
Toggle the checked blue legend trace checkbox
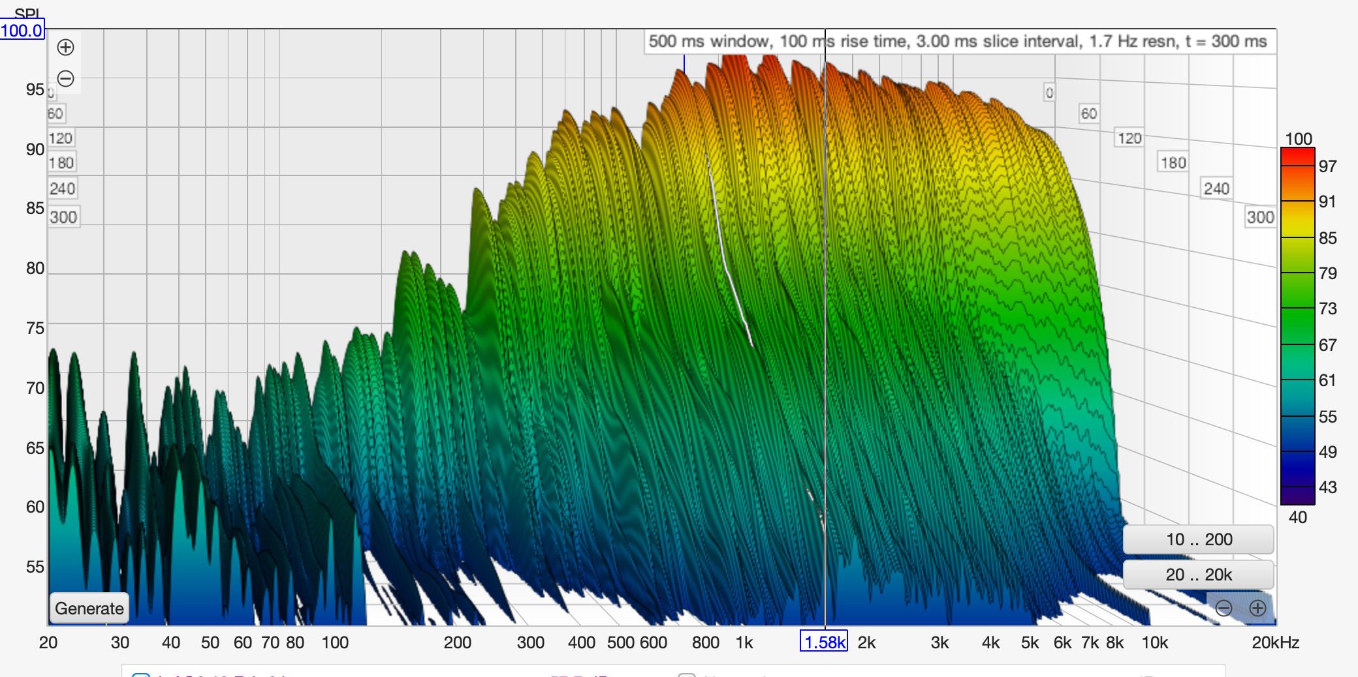141,674
